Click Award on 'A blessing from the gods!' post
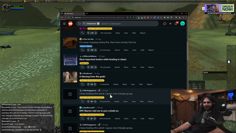 tap(115, 84)
